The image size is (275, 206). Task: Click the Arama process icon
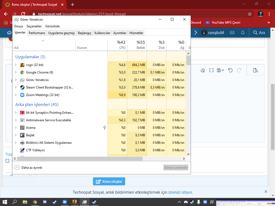[x=22, y=128]
